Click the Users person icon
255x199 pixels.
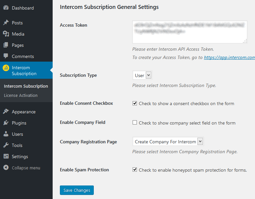pyautogui.click(x=6, y=134)
